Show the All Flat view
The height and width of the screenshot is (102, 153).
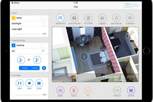131,90
